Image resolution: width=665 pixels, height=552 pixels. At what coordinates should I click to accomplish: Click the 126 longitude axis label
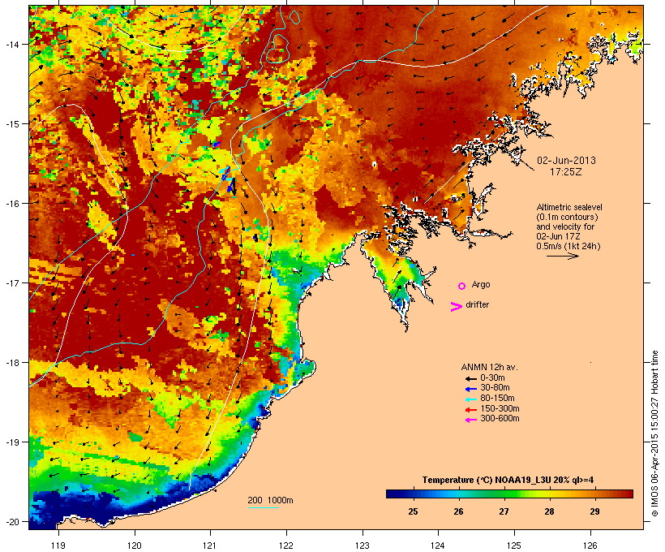(590, 546)
